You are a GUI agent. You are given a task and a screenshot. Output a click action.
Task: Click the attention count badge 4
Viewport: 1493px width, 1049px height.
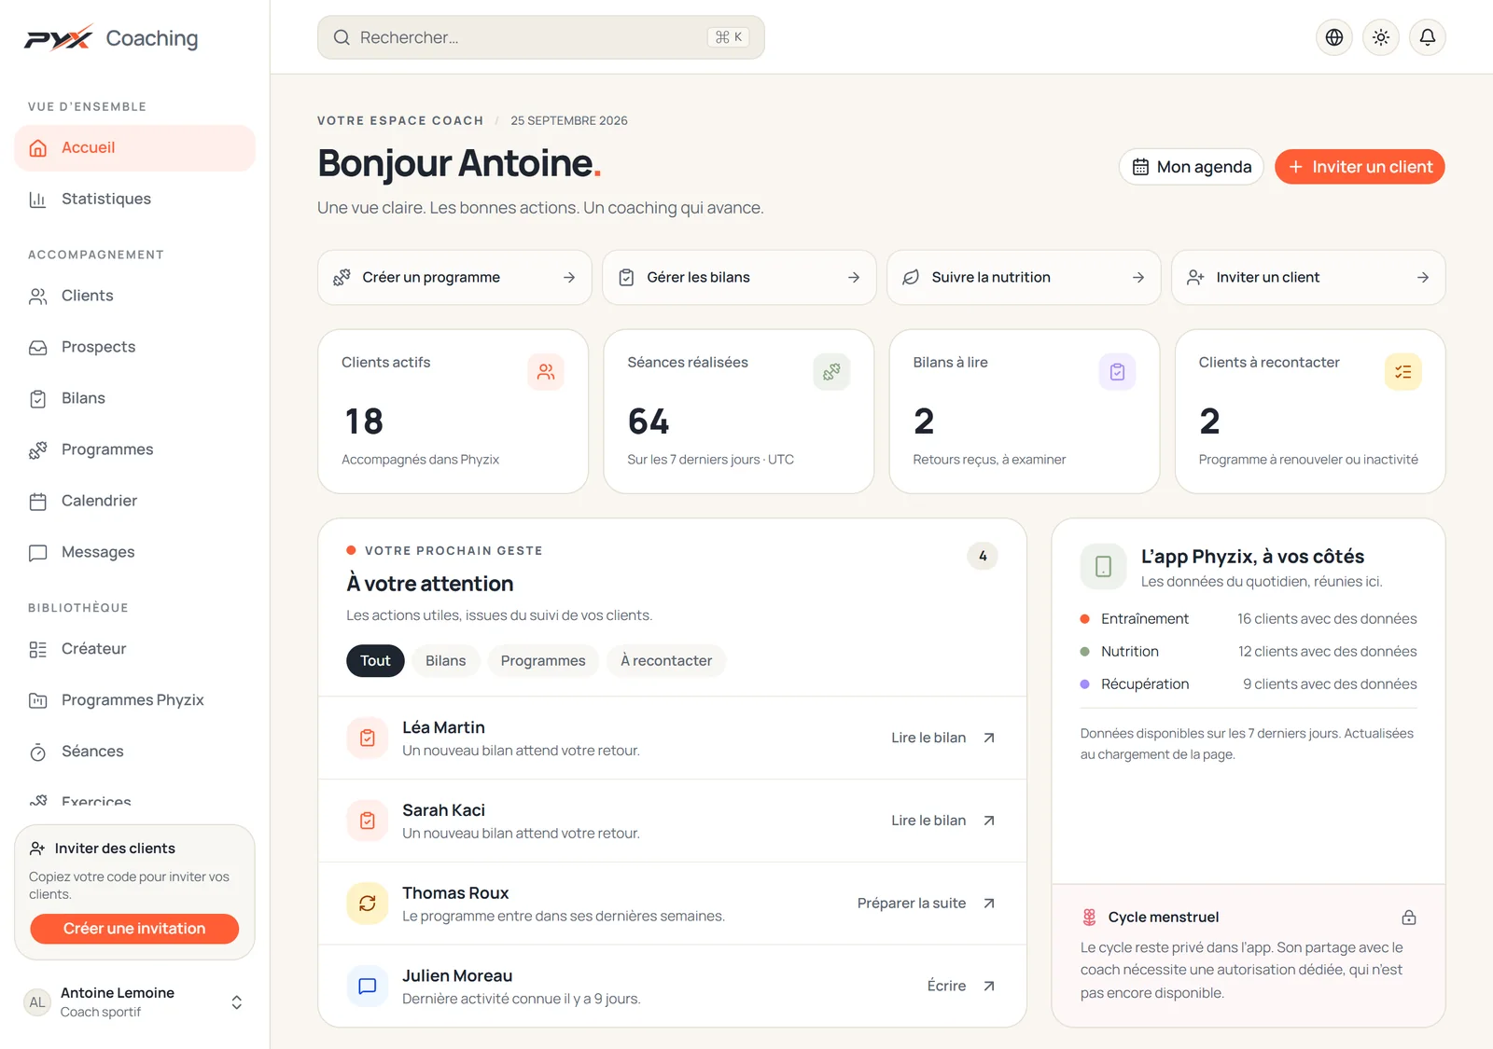(983, 556)
